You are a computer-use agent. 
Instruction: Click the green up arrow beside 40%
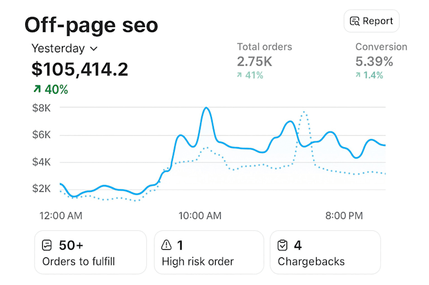[37, 89]
